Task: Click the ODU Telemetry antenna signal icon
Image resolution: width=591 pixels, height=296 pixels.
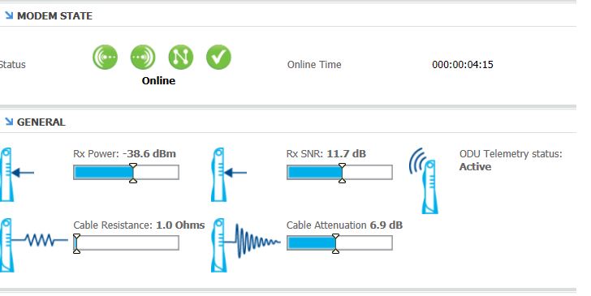Action: [424, 180]
